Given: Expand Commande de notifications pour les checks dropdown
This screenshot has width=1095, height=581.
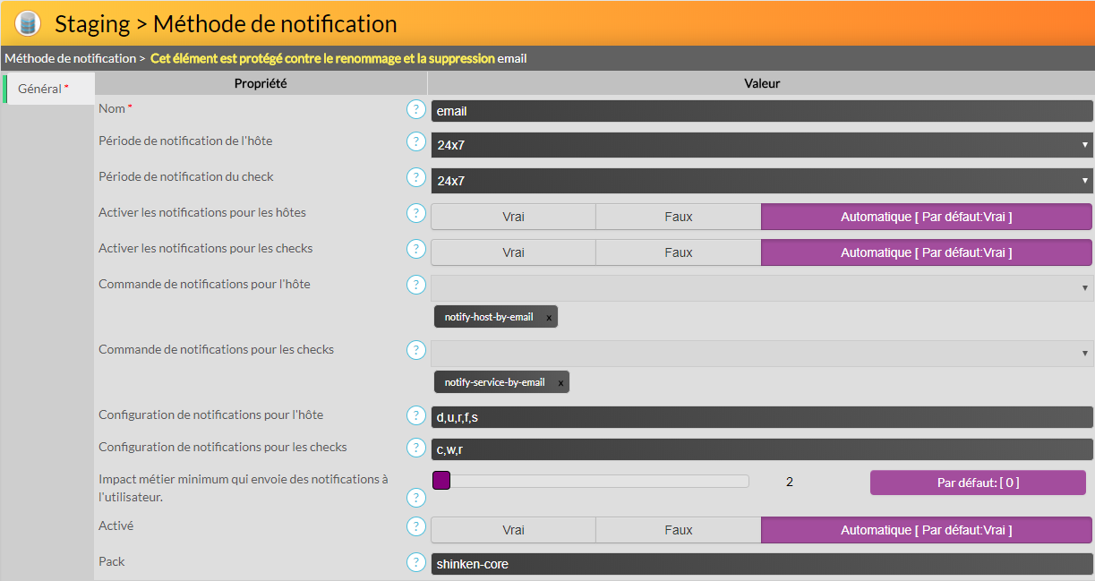Looking at the screenshot, I should (x=761, y=354).
